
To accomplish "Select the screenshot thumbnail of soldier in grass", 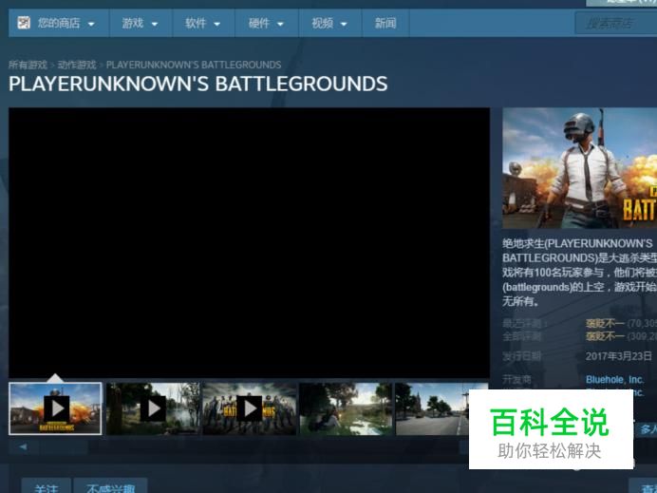I will [346, 408].
